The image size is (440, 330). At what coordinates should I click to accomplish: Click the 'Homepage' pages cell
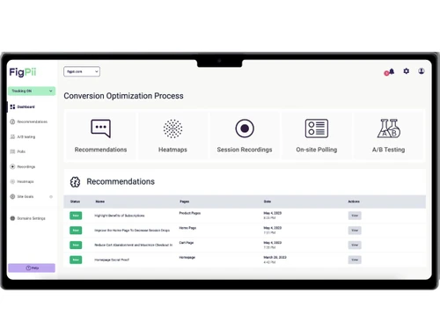[x=187, y=257]
